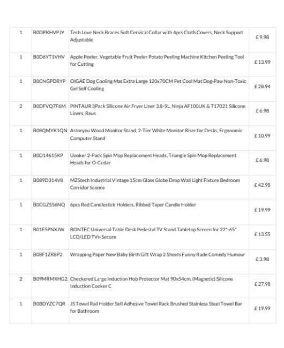This screenshot has height=348, width=284.
Task: Click the £ 42.98 price
Action: (x=262, y=185)
